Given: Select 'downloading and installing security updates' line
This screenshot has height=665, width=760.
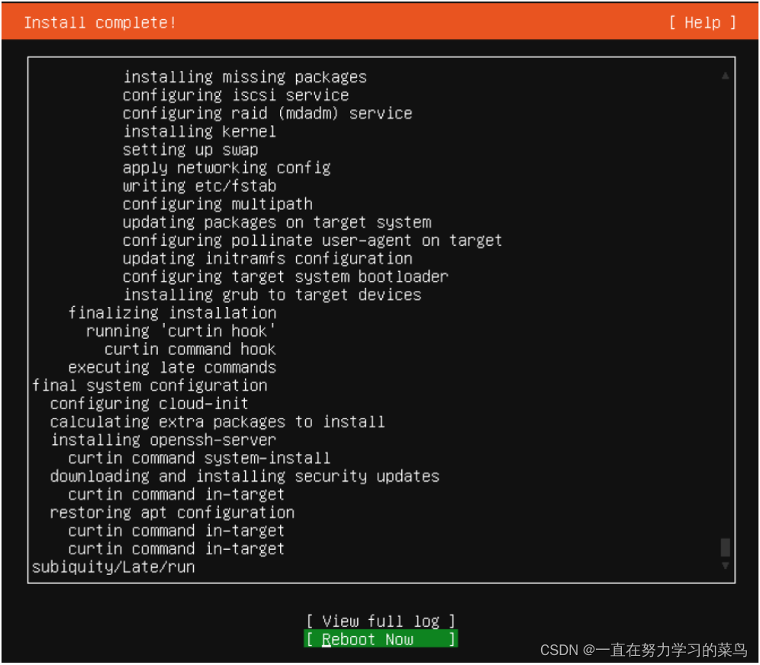Looking at the screenshot, I should 245,476.
